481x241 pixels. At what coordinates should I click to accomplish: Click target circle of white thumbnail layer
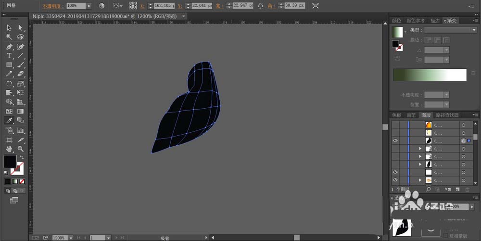[x=463, y=173]
